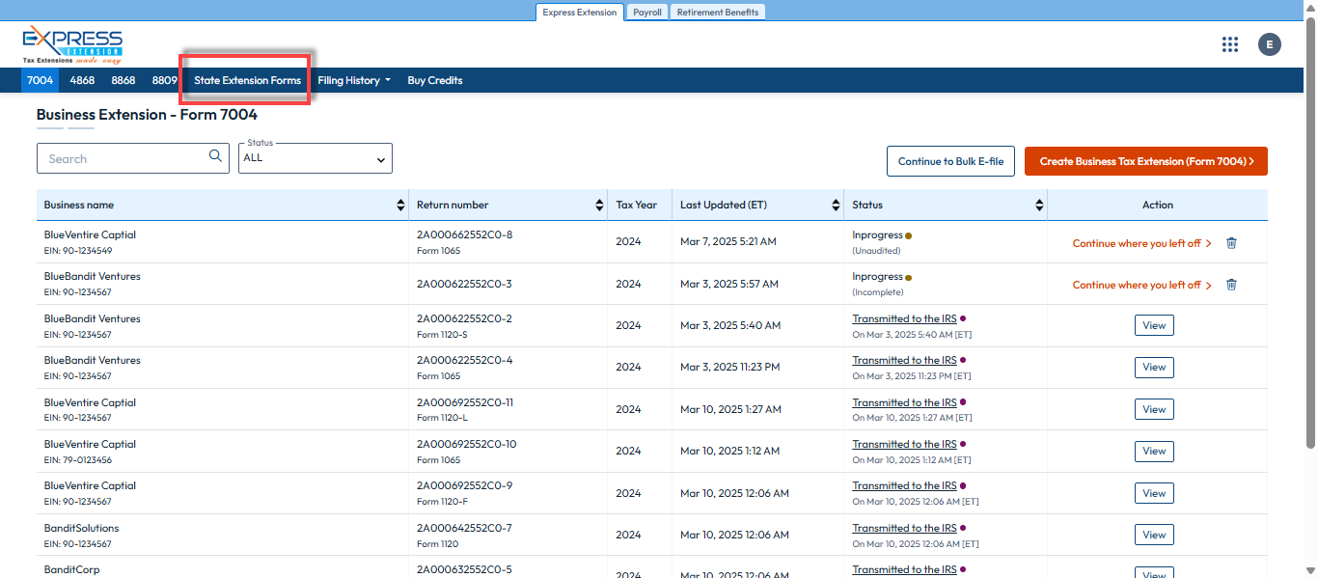Select the 7004 form tab
The image size is (1318, 578).
click(x=41, y=80)
